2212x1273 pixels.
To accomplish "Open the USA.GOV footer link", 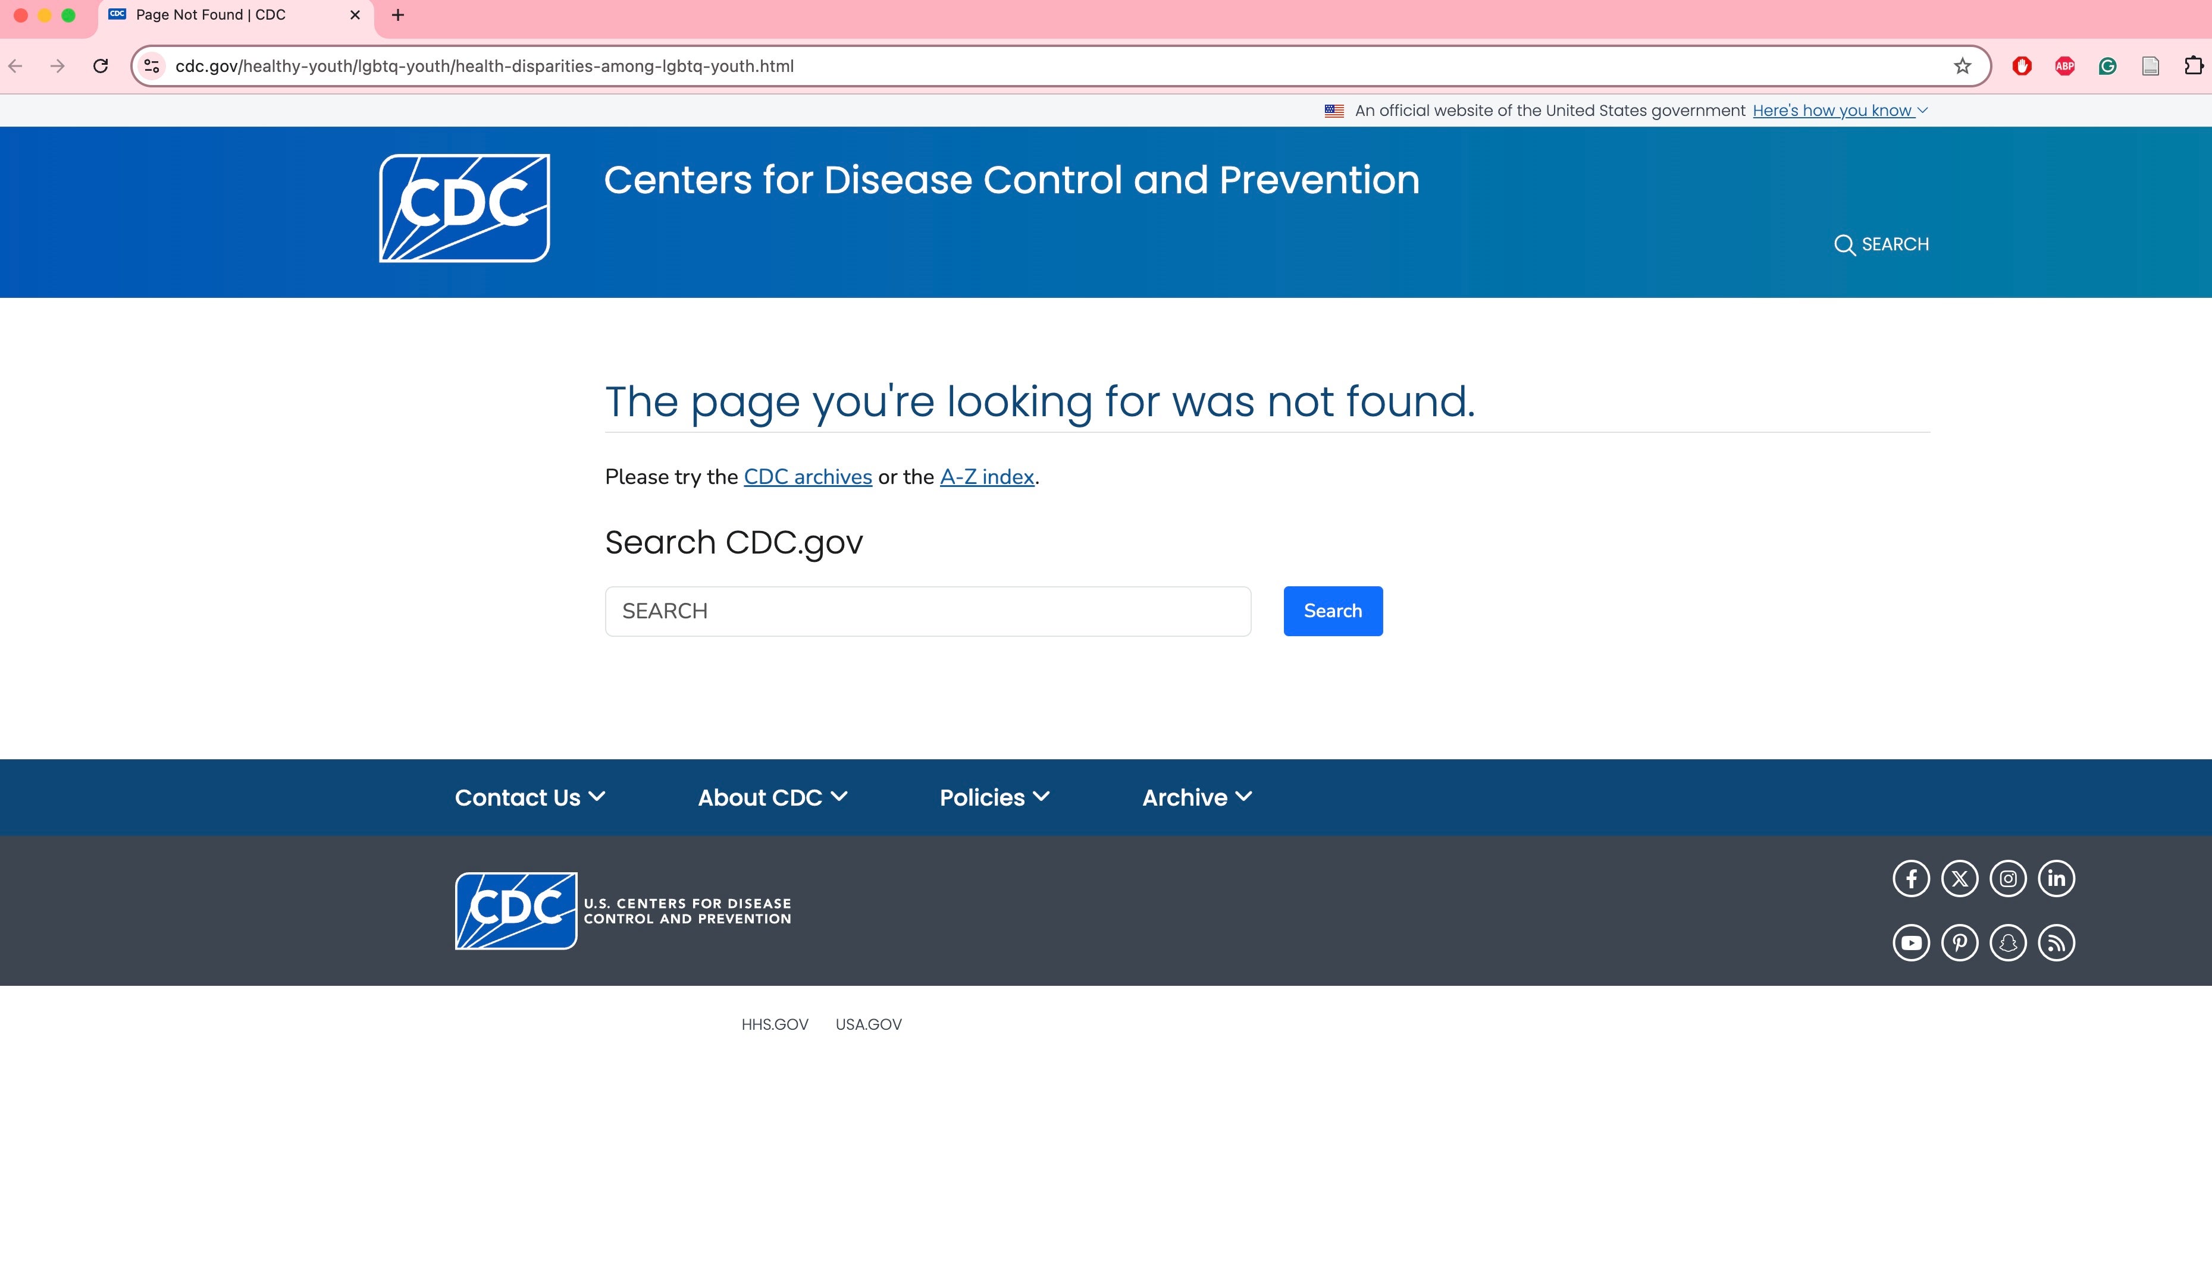I will [x=869, y=1024].
